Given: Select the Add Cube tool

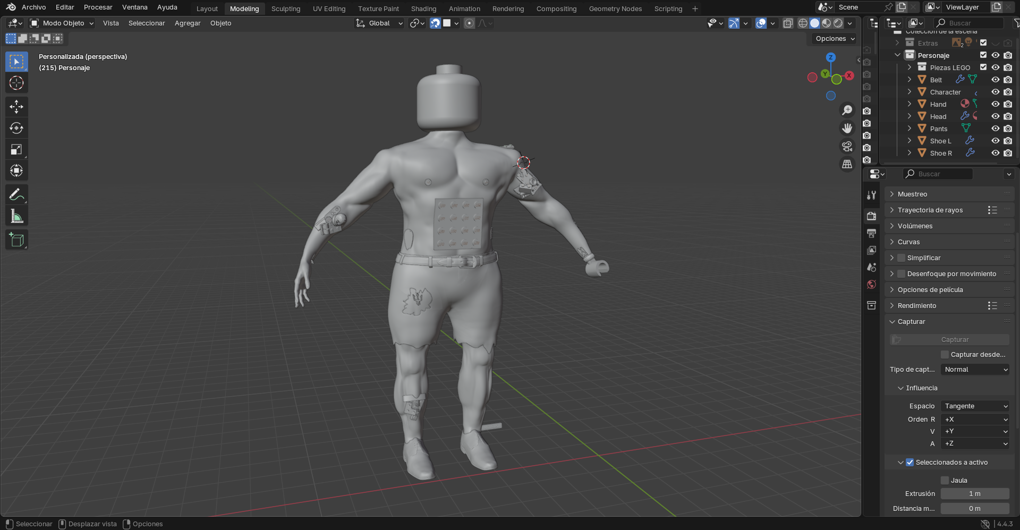Looking at the screenshot, I should [16, 240].
